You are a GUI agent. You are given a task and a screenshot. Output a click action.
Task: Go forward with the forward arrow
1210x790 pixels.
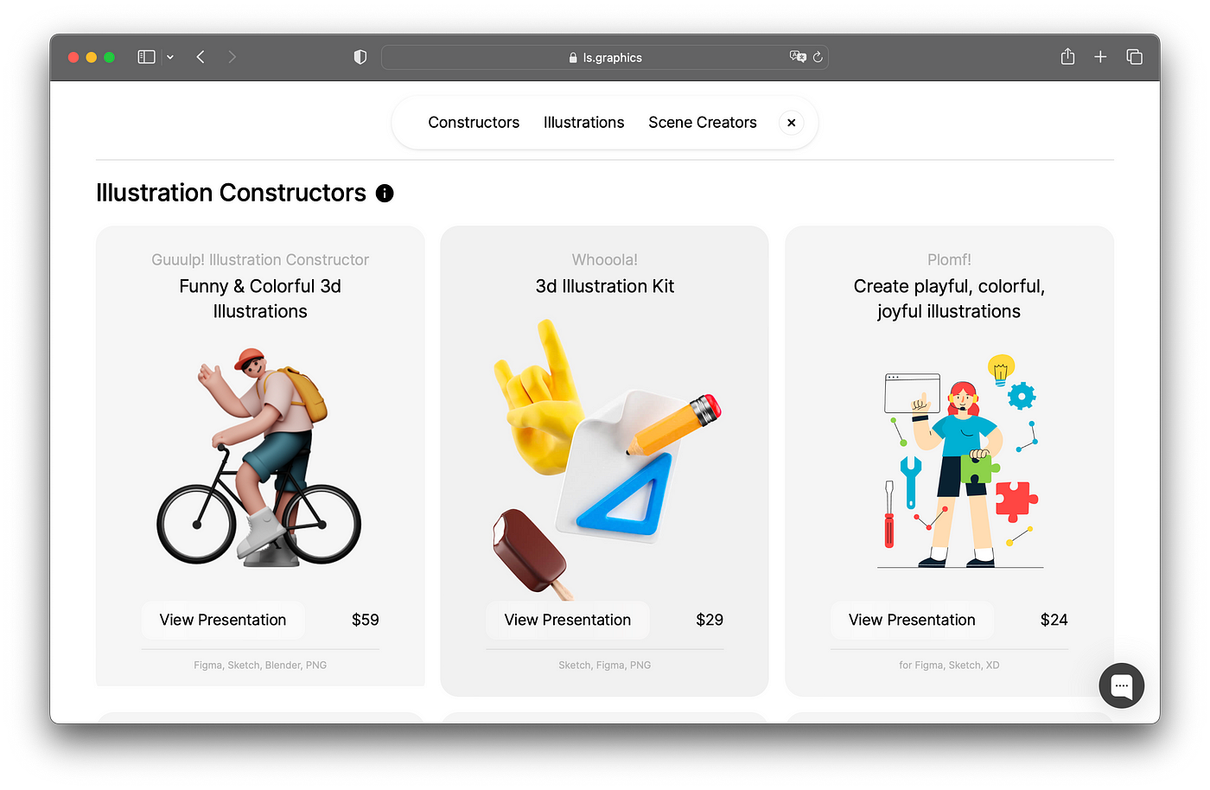tap(232, 57)
